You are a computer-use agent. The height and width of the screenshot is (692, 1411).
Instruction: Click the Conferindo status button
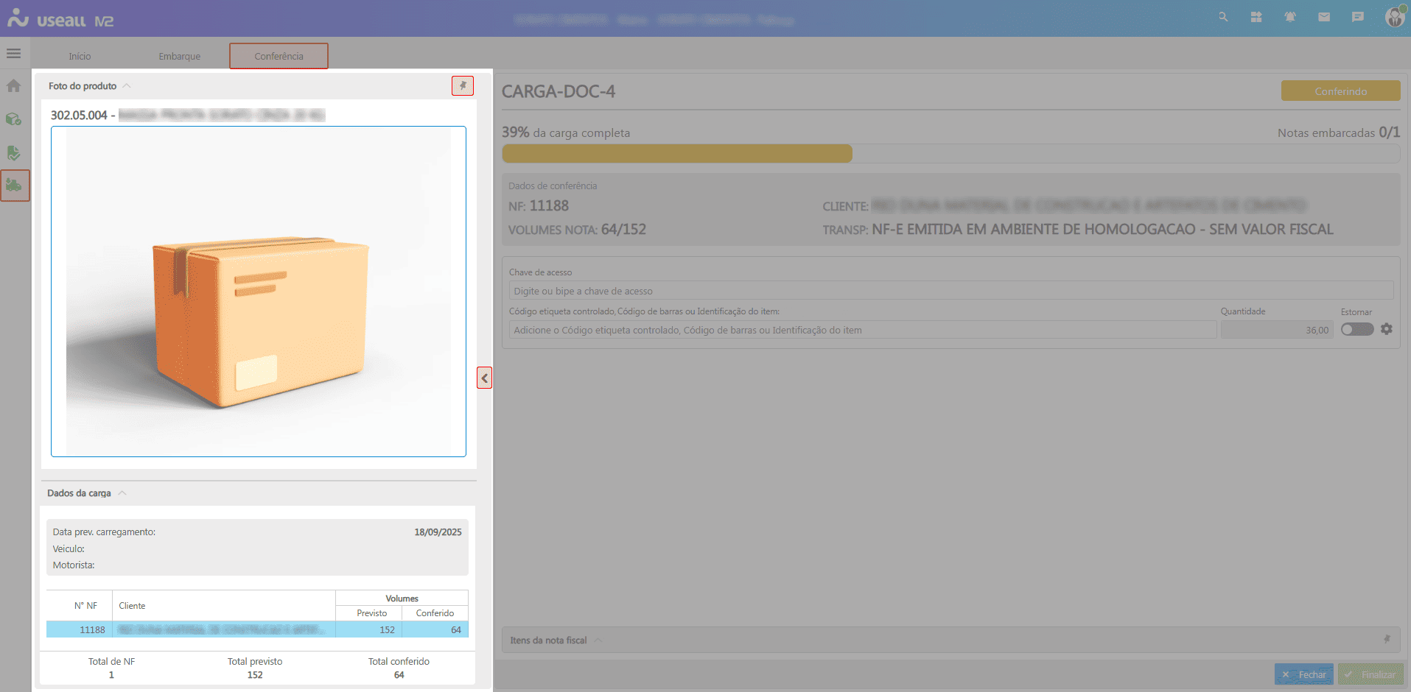1340,91
